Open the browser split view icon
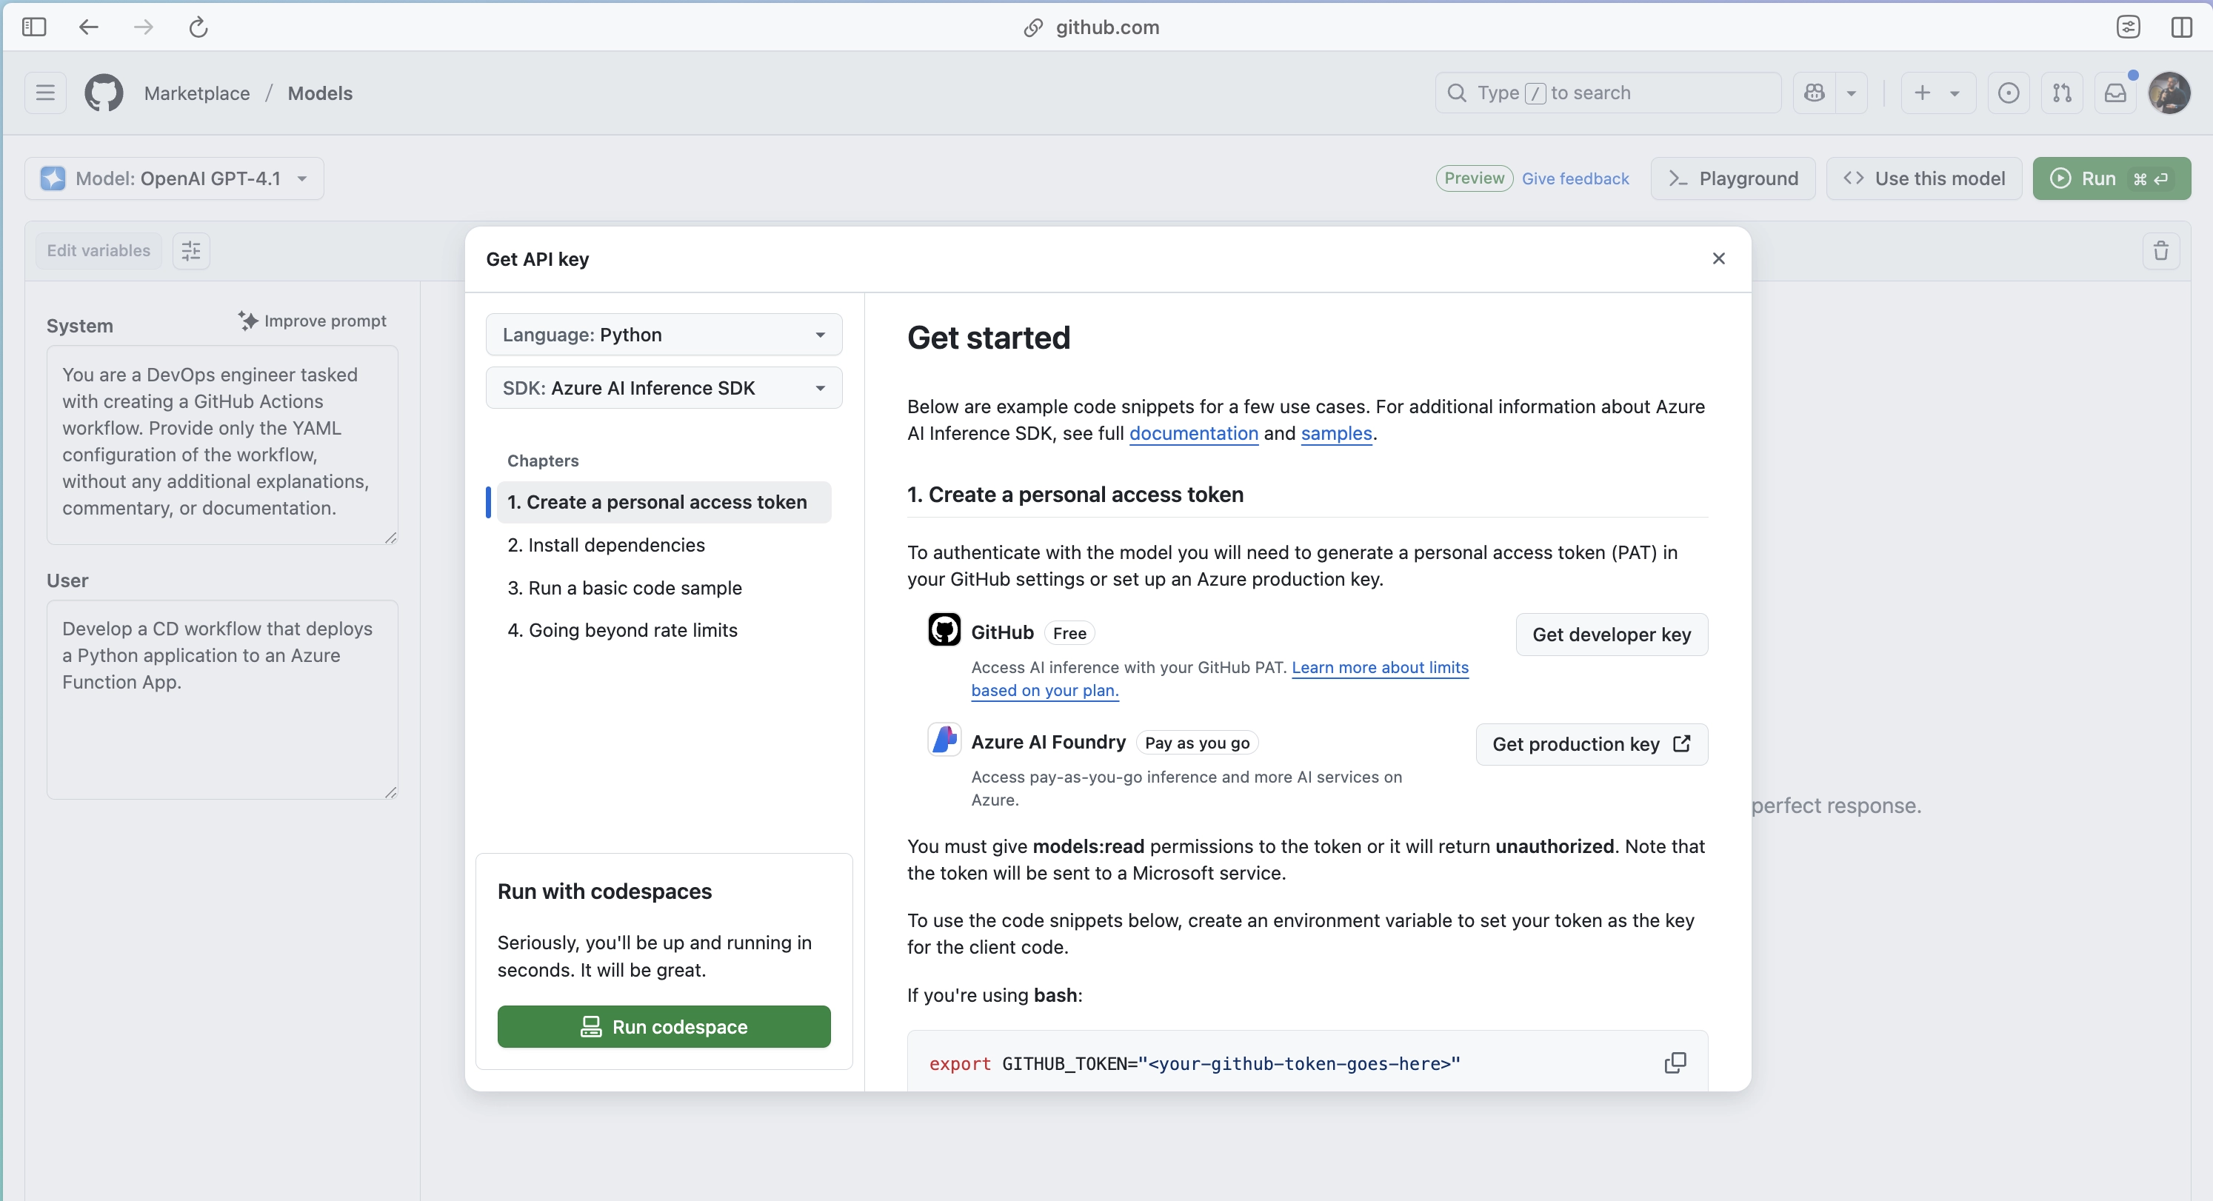The height and width of the screenshot is (1201, 2213). coord(2182,27)
